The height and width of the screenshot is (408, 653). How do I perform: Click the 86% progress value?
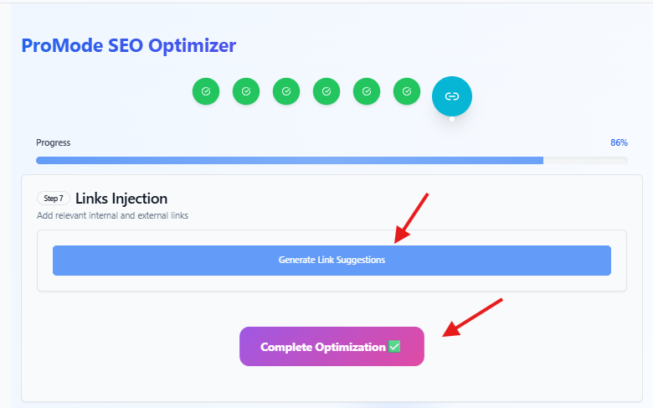[x=619, y=142]
